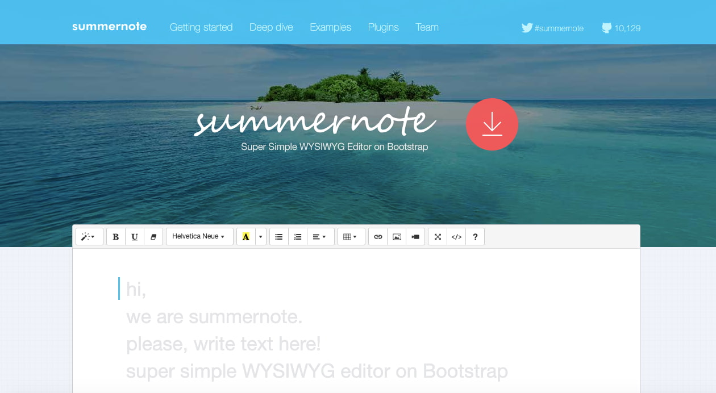Click the insert picture icon
The image size is (716, 393).
[397, 237]
